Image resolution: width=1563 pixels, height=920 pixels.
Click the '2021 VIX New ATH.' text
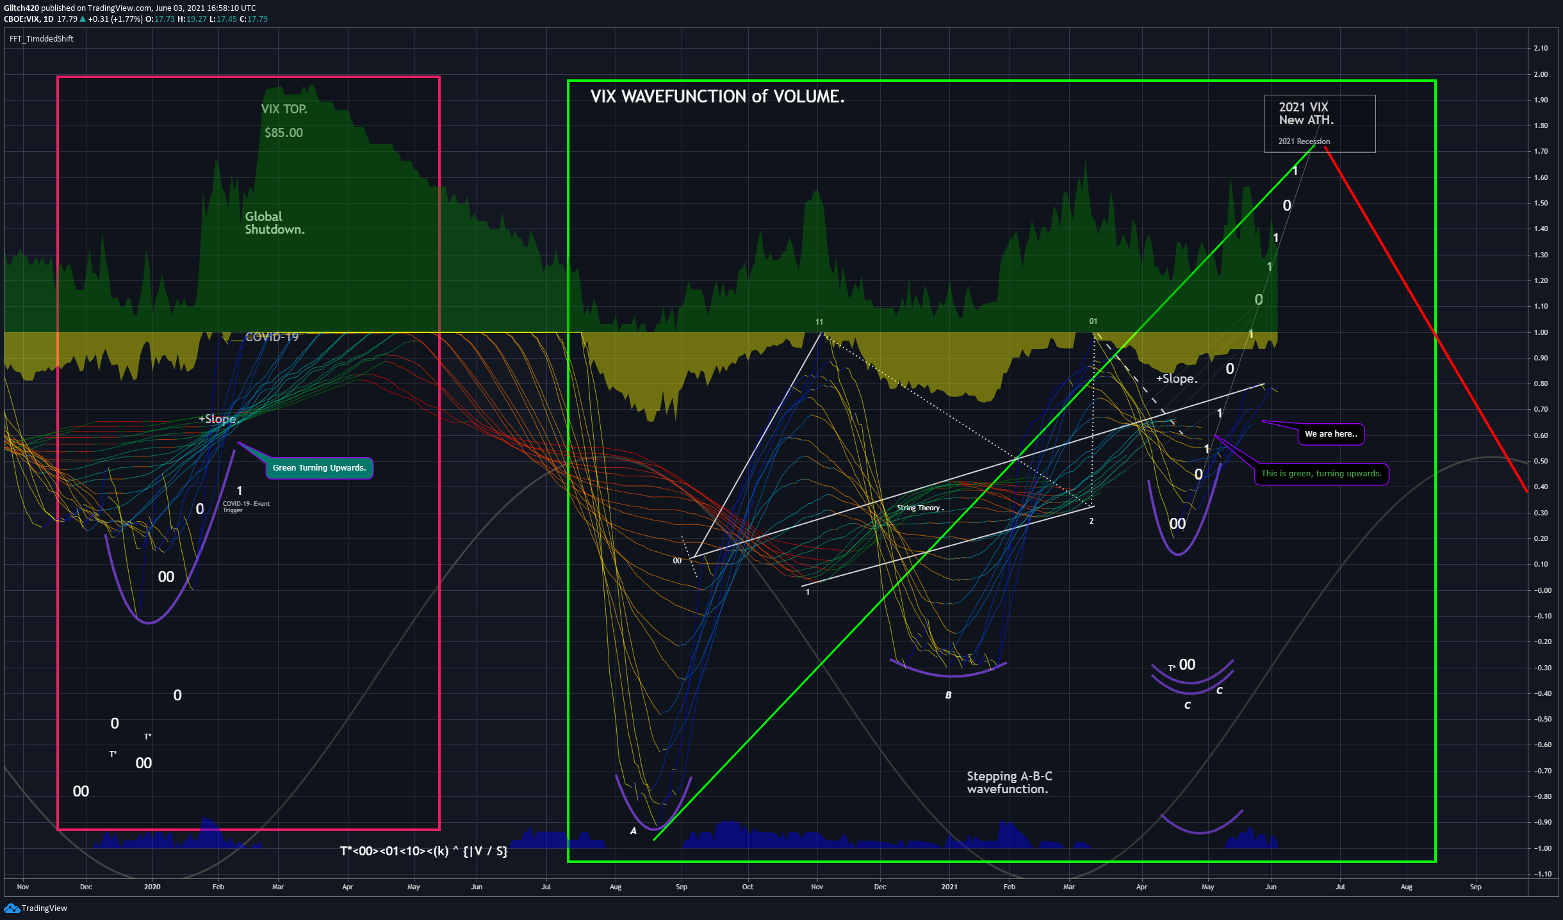pos(1306,113)
